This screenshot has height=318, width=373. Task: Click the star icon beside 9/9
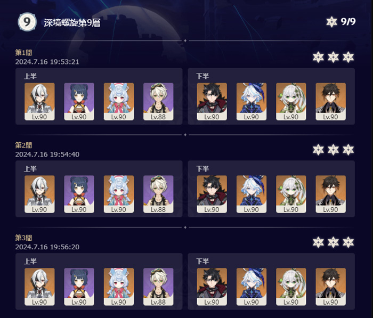point(331,22)
